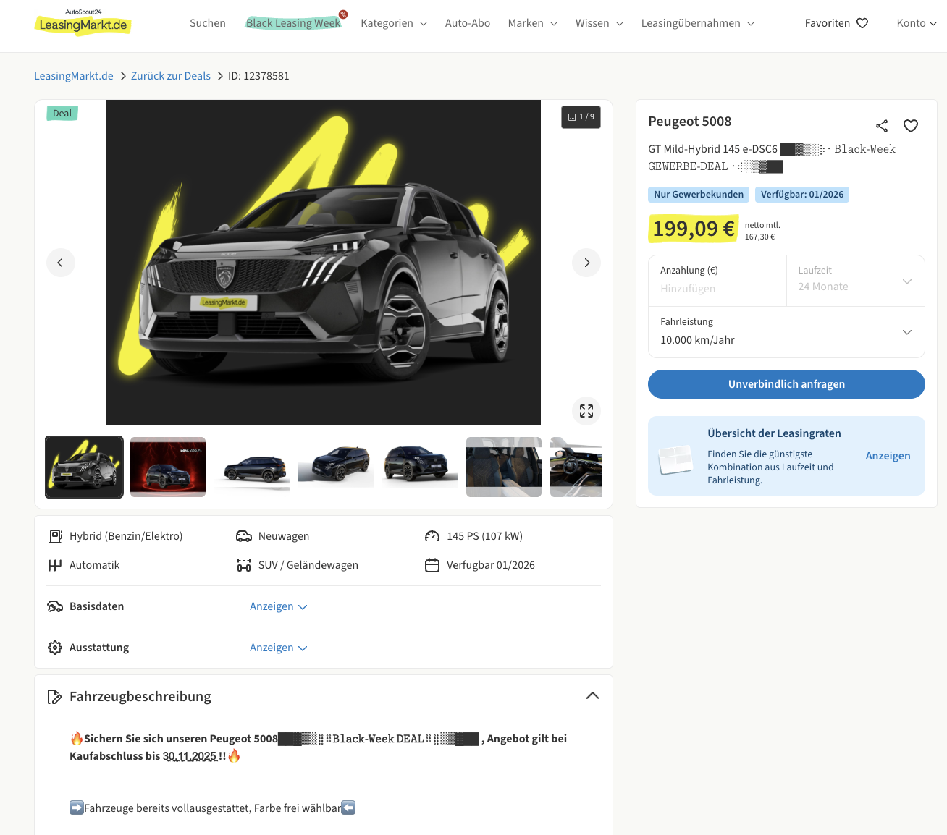The height and width of the screenshot is (835, 947).
Task: Click the share icon next to Peugeot 5008
Action: coord(881,126)
